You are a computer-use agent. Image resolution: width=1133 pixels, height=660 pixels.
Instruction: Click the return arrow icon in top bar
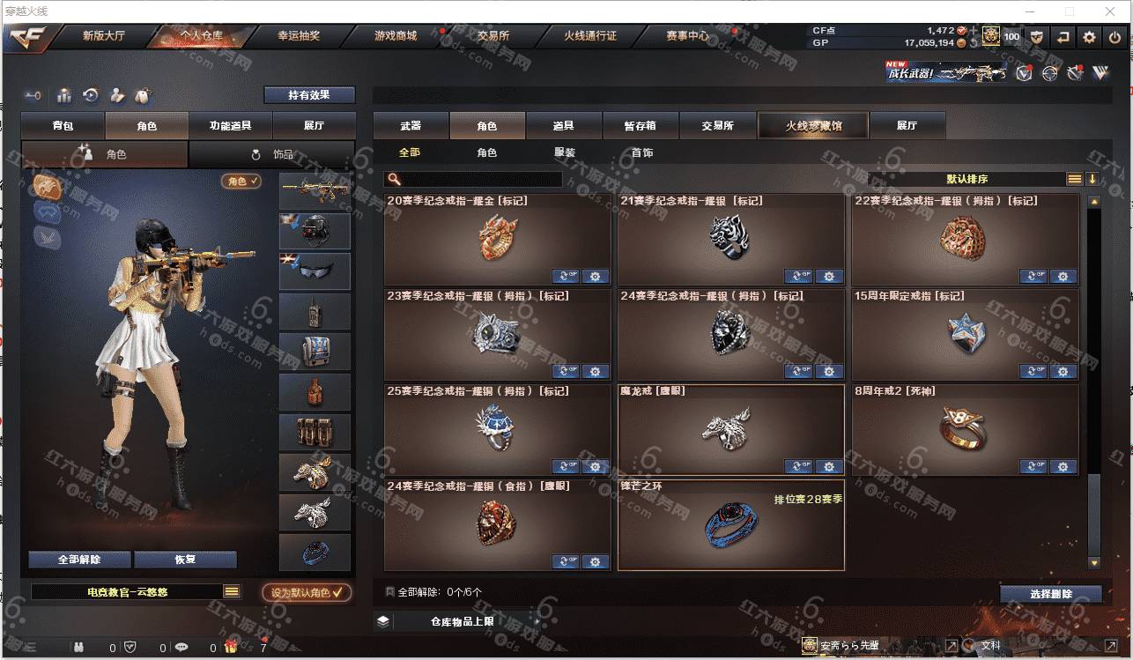(x=1063, y=37)
